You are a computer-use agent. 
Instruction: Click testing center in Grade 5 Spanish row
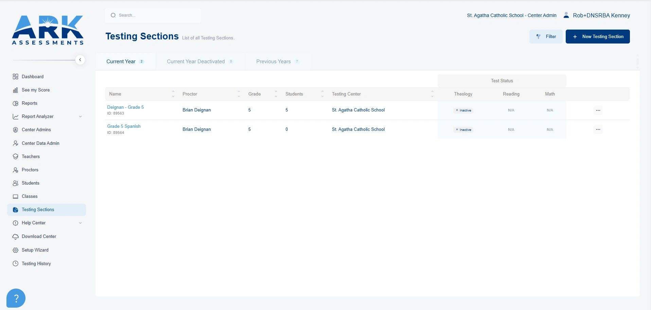tap(358, 130)
